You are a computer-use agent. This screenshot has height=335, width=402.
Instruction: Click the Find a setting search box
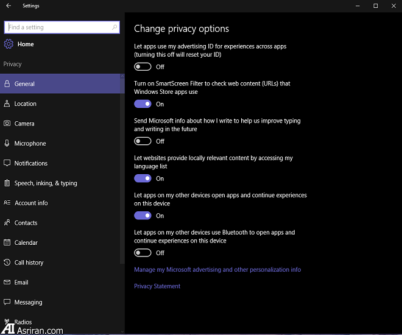pyautogui.click(x=58, y=27)
